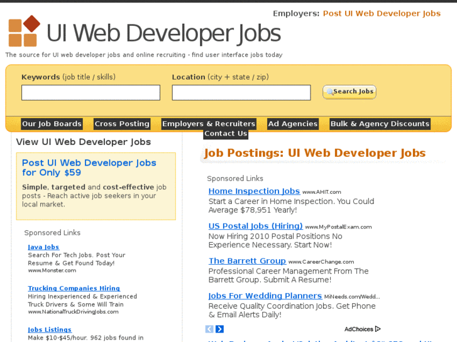This screenshot has width=457, height=342.
Task: Click the AdChoices label
Action: click(359, 329)
